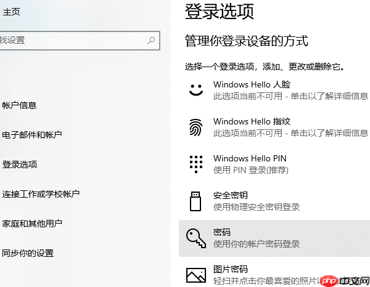Click the 选择一个登录选项 instruction text
370x287 pixels.
click(x=265, y=67)
